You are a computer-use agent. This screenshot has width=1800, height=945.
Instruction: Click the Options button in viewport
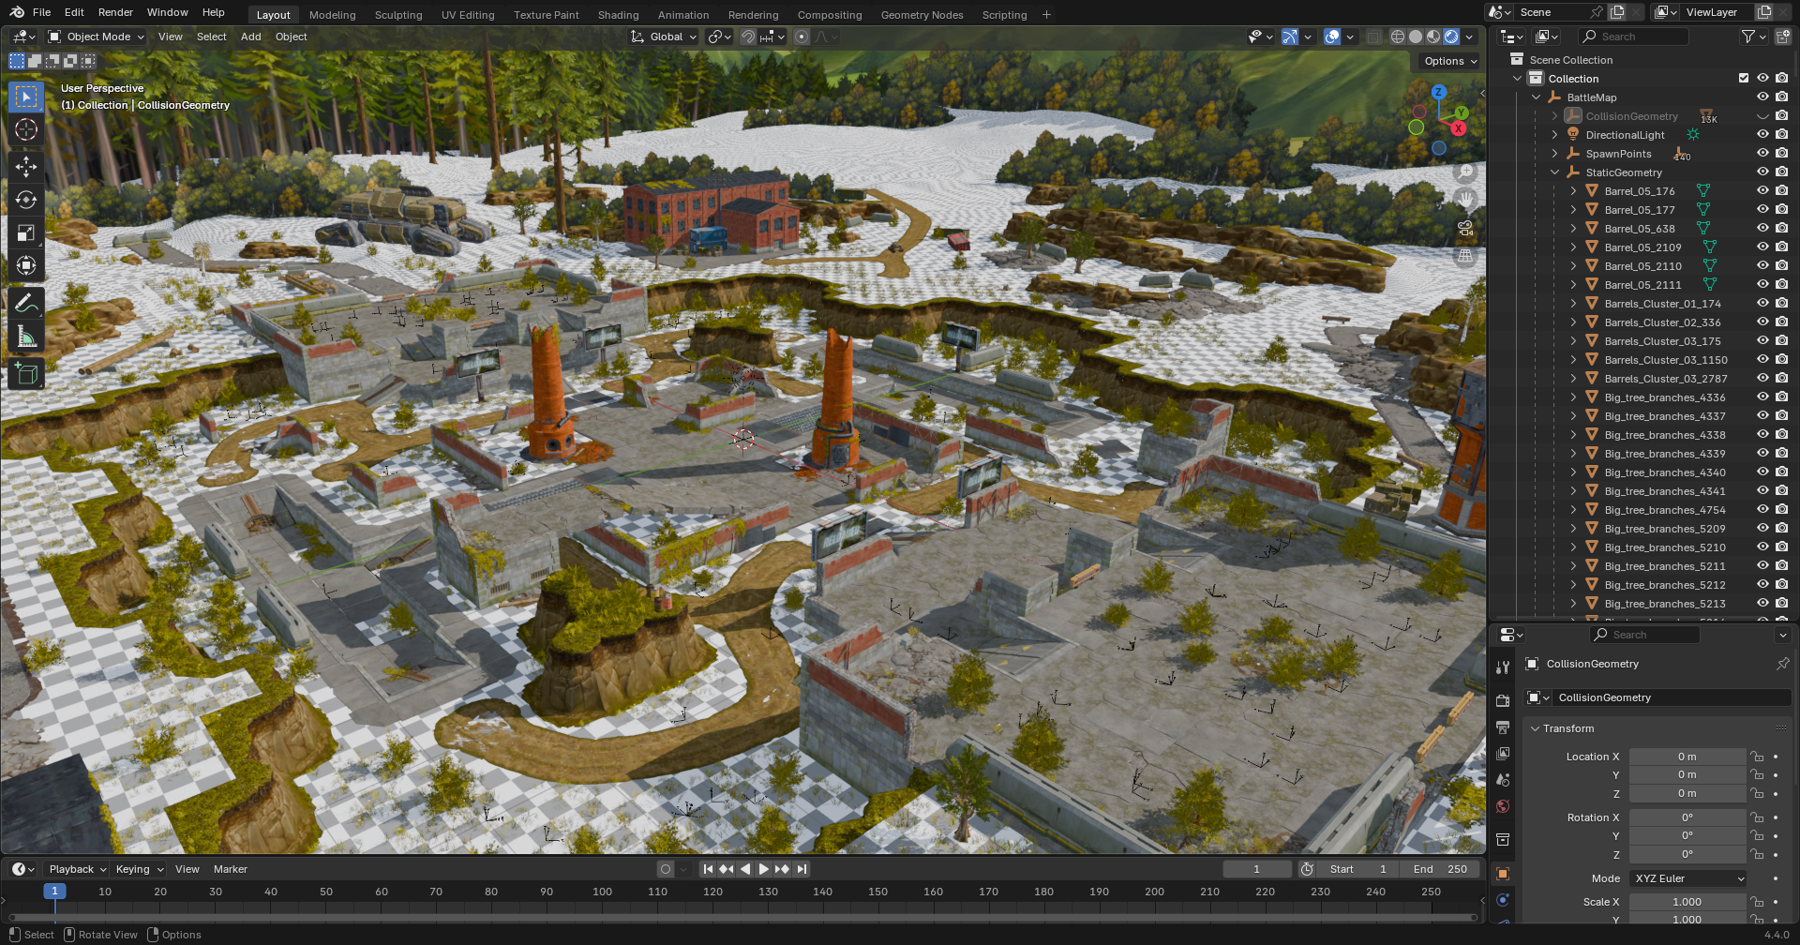point(1449,61)
